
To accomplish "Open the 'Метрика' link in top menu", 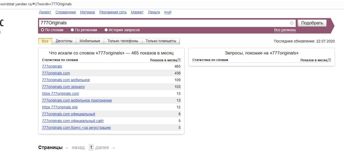I will [88, 12].
